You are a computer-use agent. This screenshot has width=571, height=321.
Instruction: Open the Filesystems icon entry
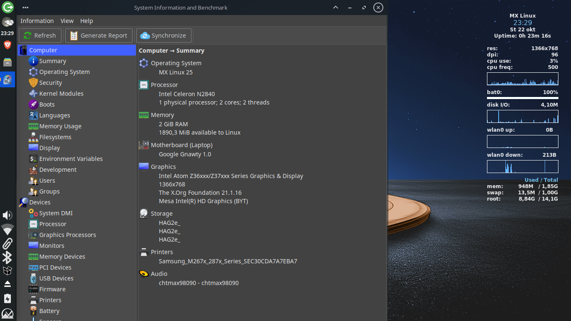point(33,137)
